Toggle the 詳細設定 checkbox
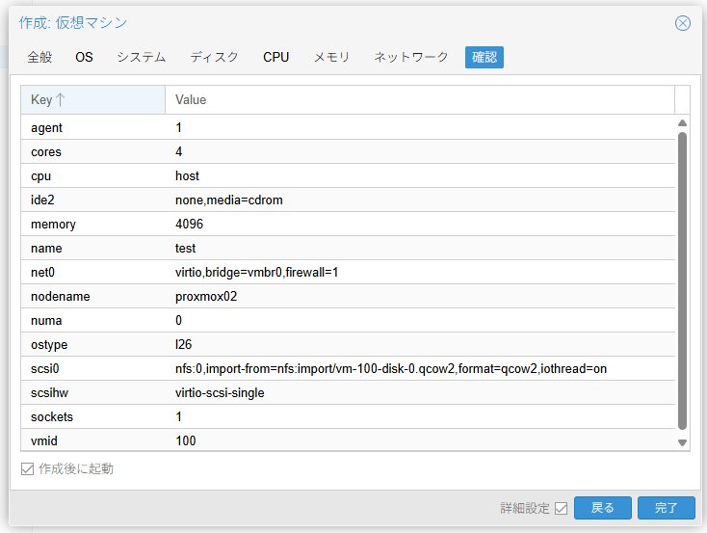Screen dimensions: 707x533 click(x=562, y=509)
